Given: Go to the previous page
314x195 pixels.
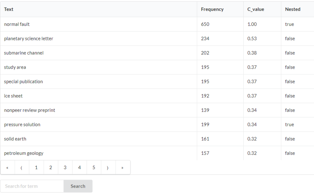Looking at the screenshot, I should [22, 168].
